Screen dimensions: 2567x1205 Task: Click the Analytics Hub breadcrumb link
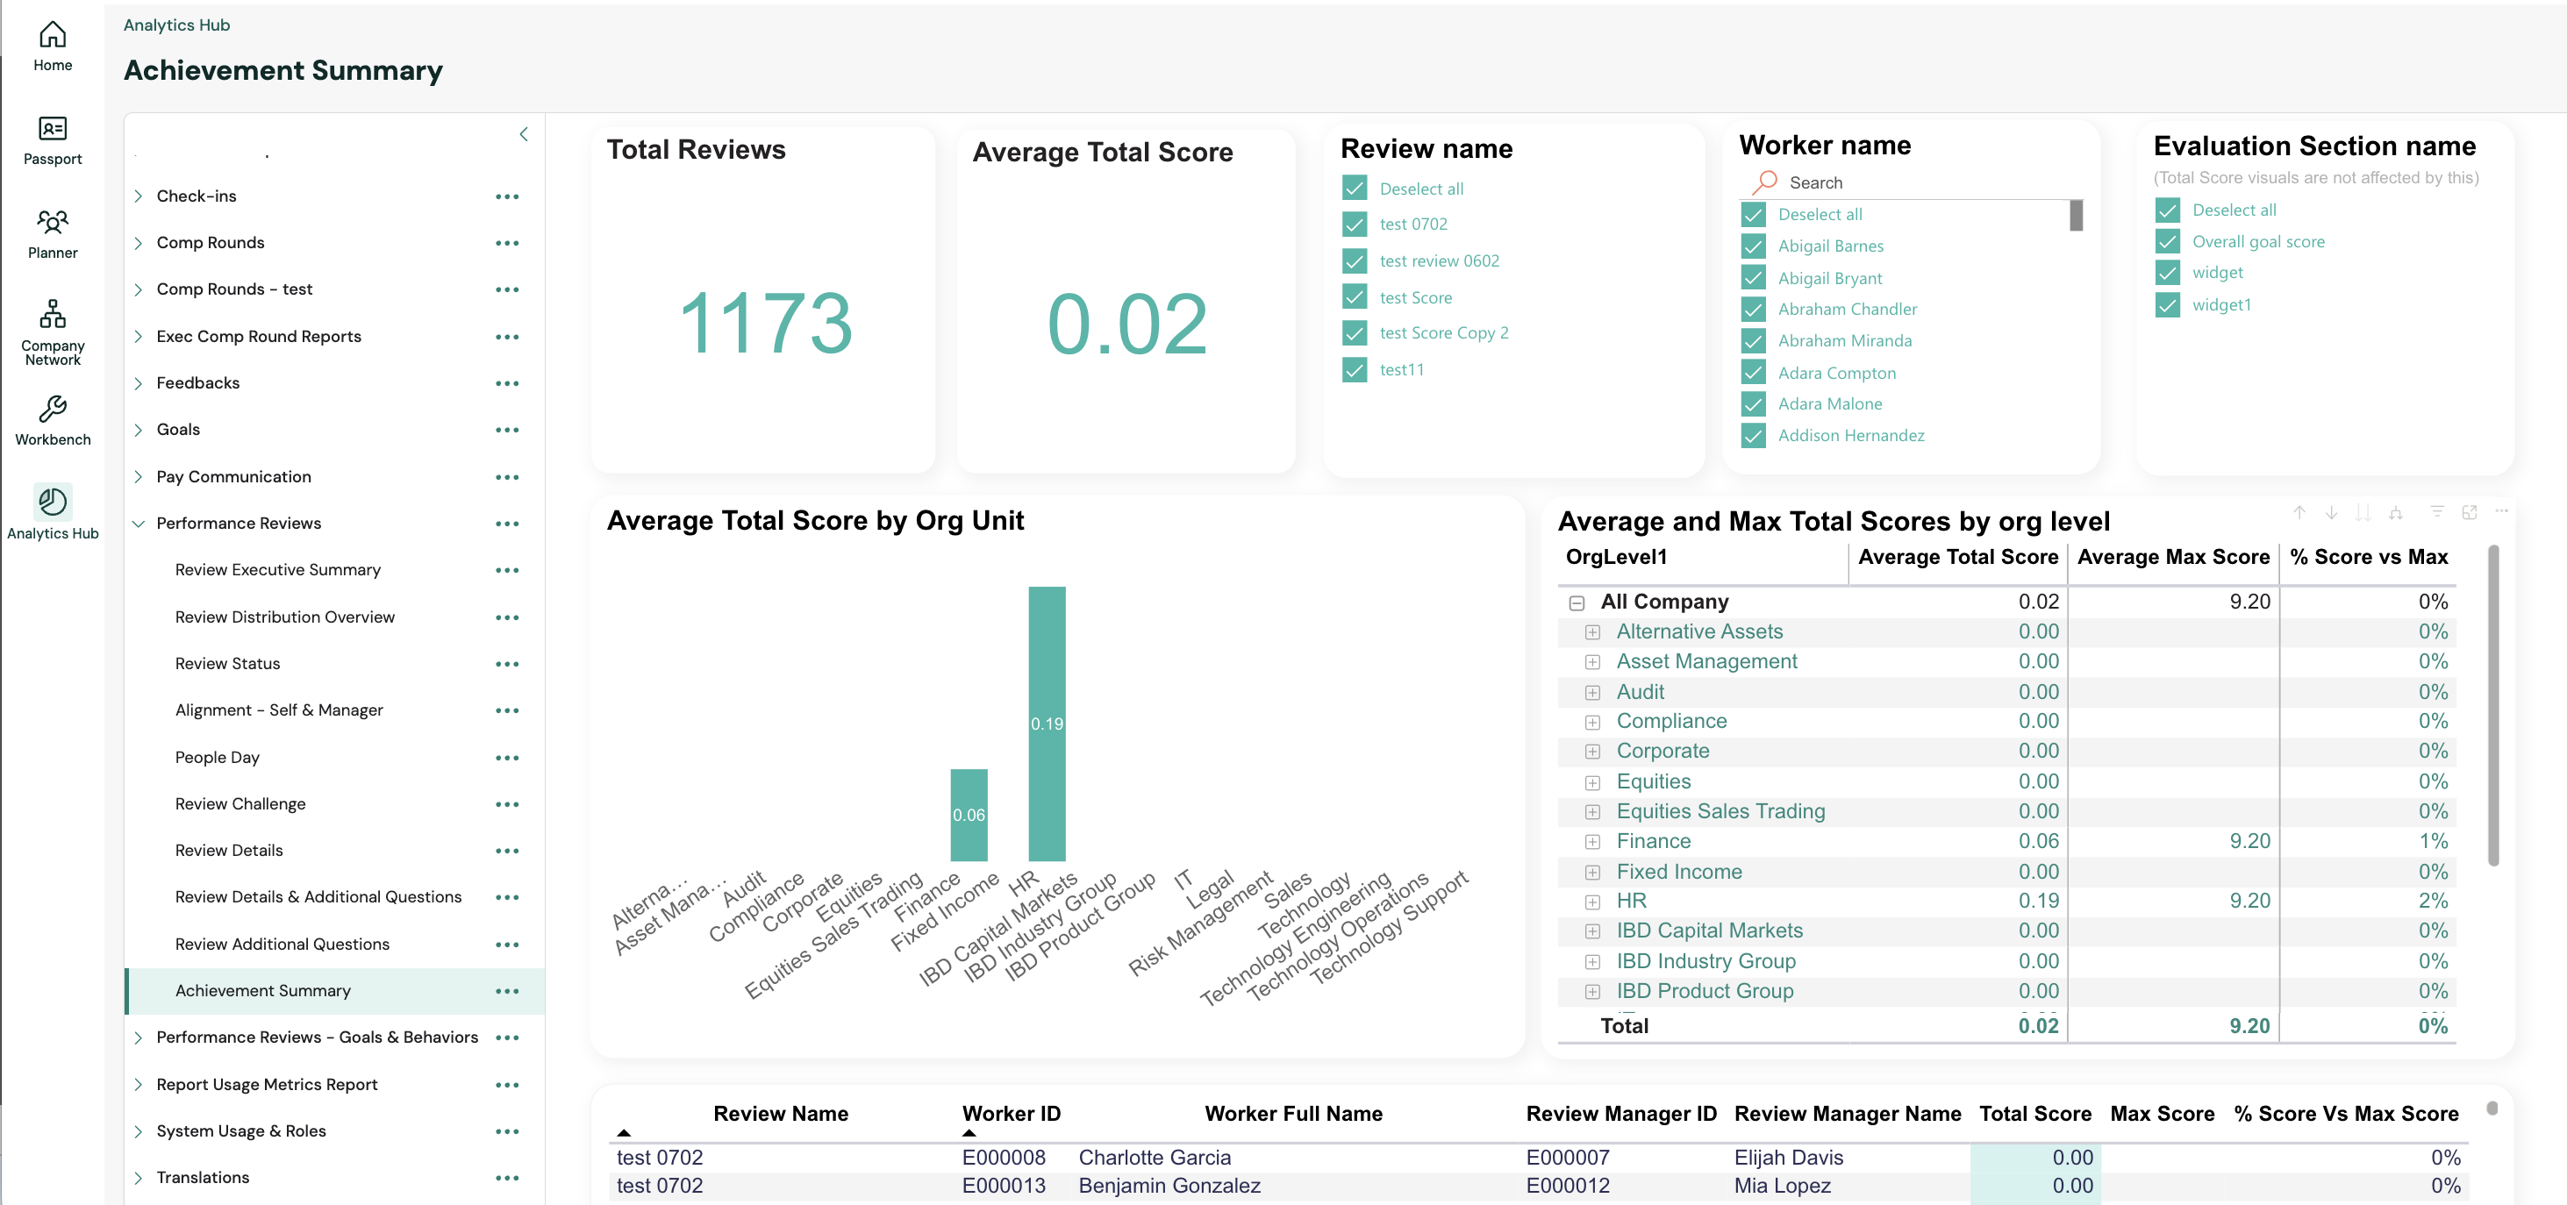pyautogui.click(x=176, y=25)
